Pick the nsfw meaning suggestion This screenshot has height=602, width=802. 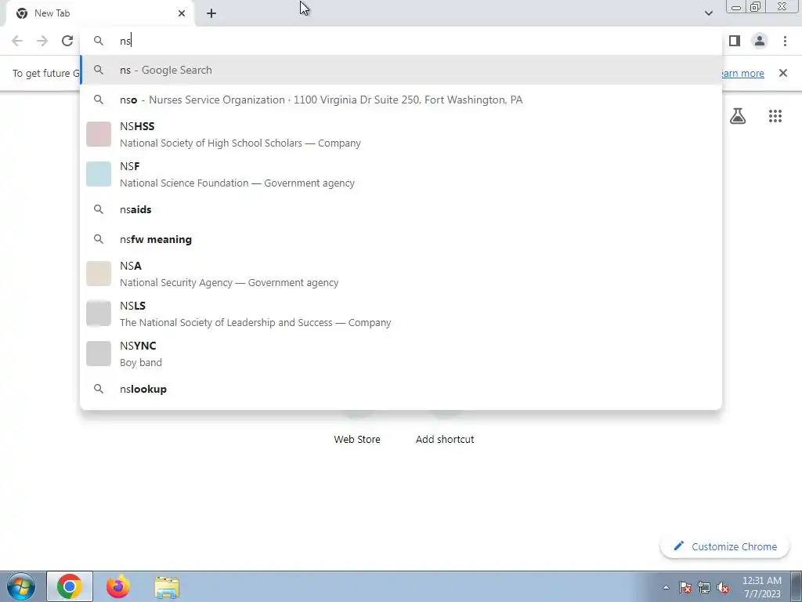pyautogui.click(x=401, y=239)
